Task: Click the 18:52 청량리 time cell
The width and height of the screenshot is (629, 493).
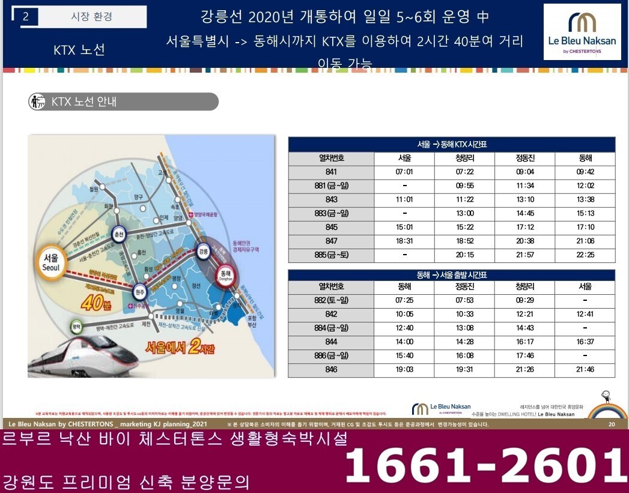Action: pyautogui.click(x=465, y=241)
